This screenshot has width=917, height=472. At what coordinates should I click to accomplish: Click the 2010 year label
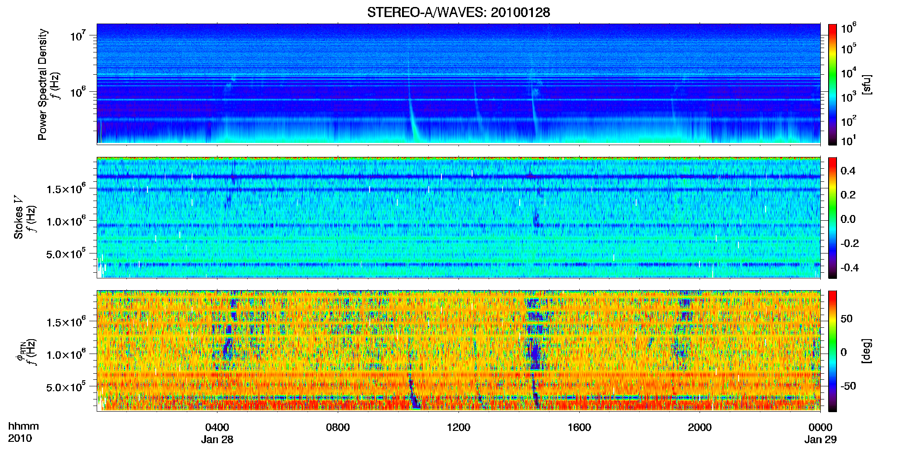(20, 438)
